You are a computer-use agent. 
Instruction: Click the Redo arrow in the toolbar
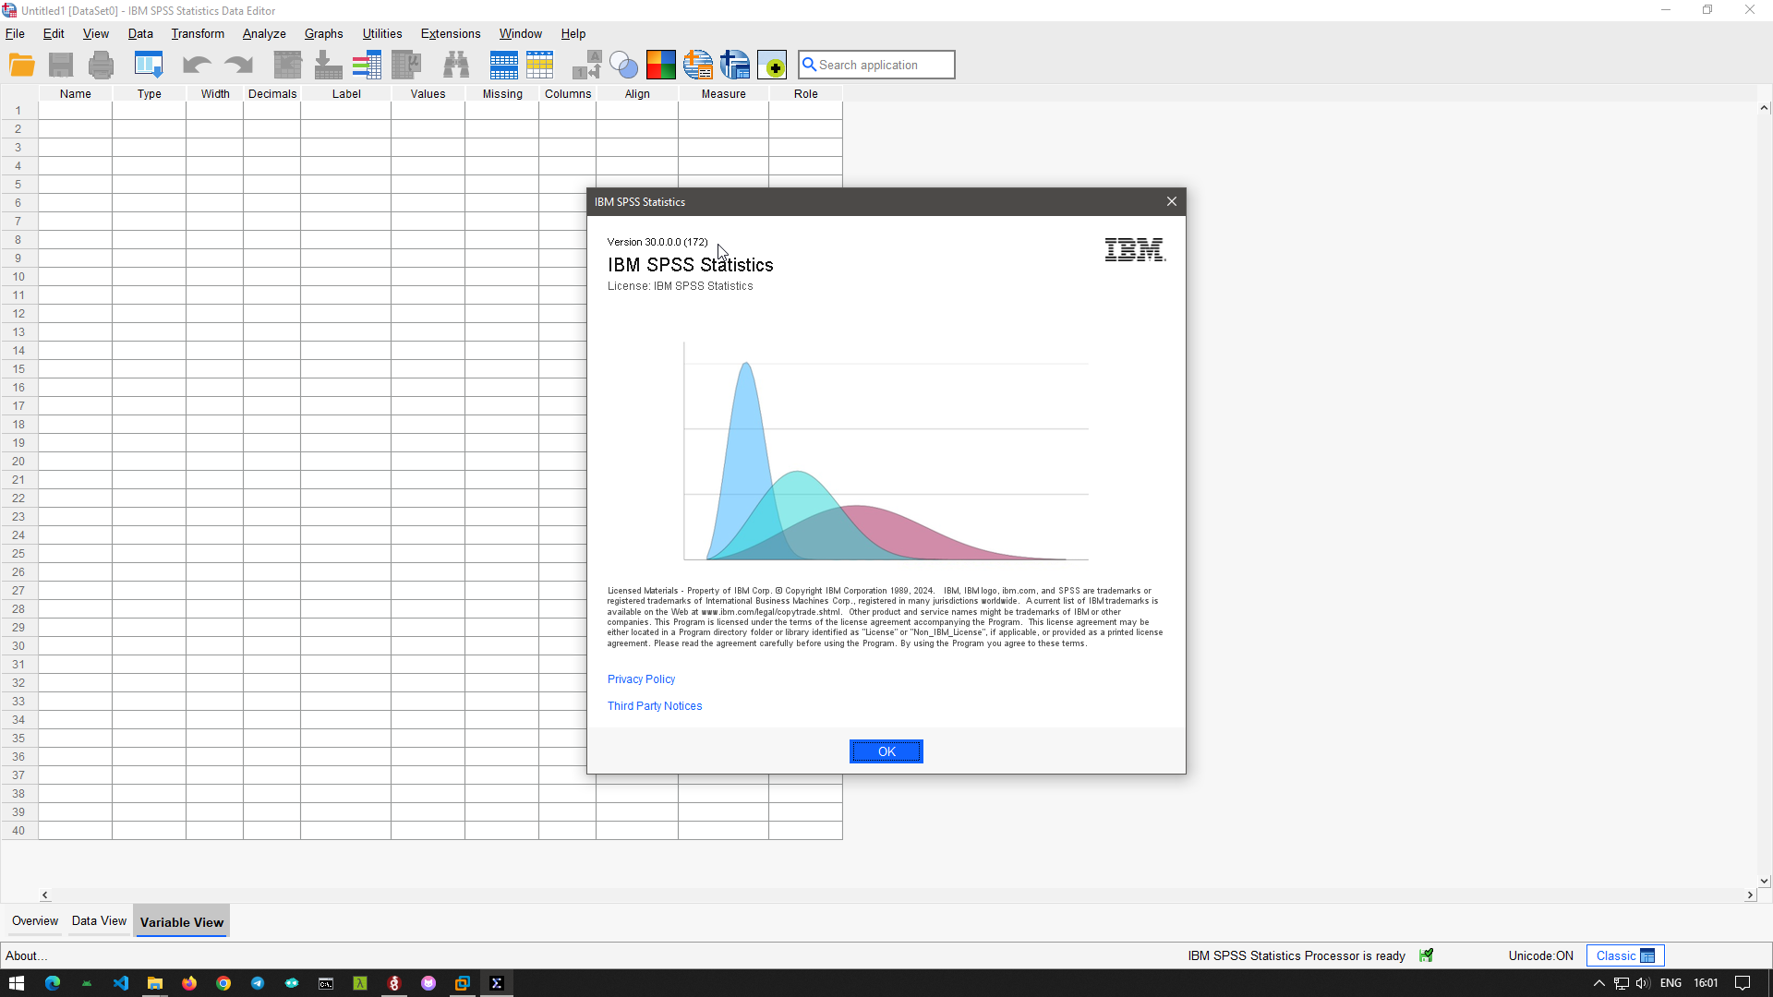tap(238, 65)
